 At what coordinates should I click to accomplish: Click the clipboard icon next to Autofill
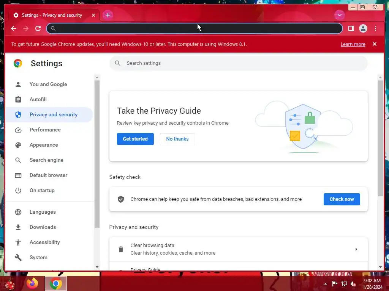pos(18,100)
